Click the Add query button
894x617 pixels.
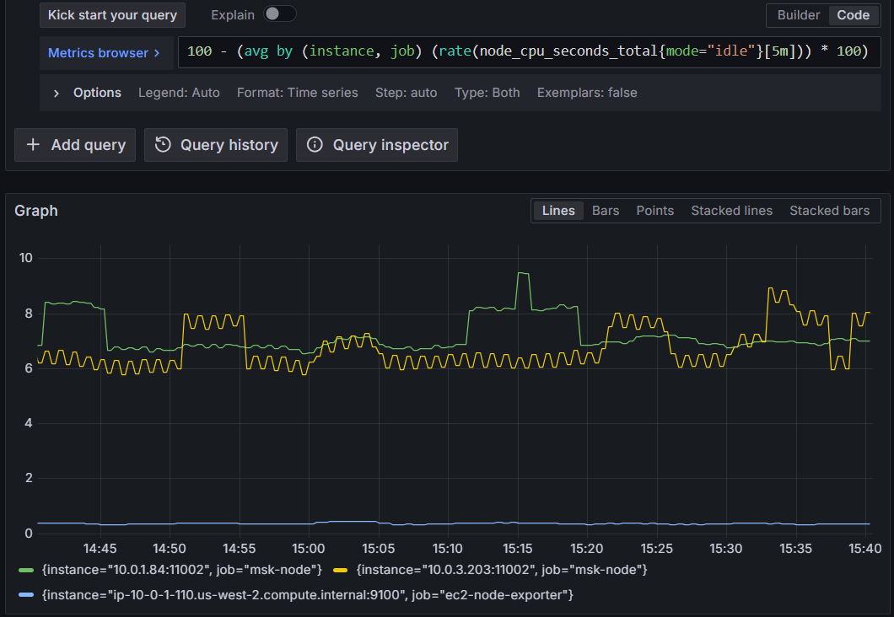click(x=75, y=144)
